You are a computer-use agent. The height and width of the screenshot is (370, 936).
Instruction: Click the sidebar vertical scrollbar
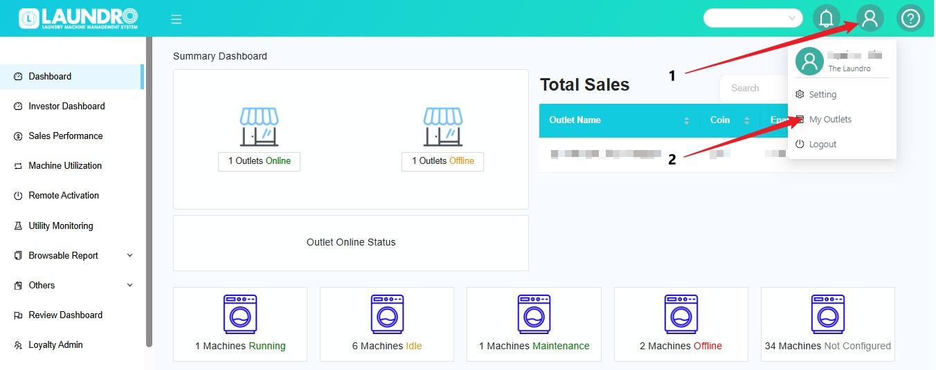(x=149, y=192)
